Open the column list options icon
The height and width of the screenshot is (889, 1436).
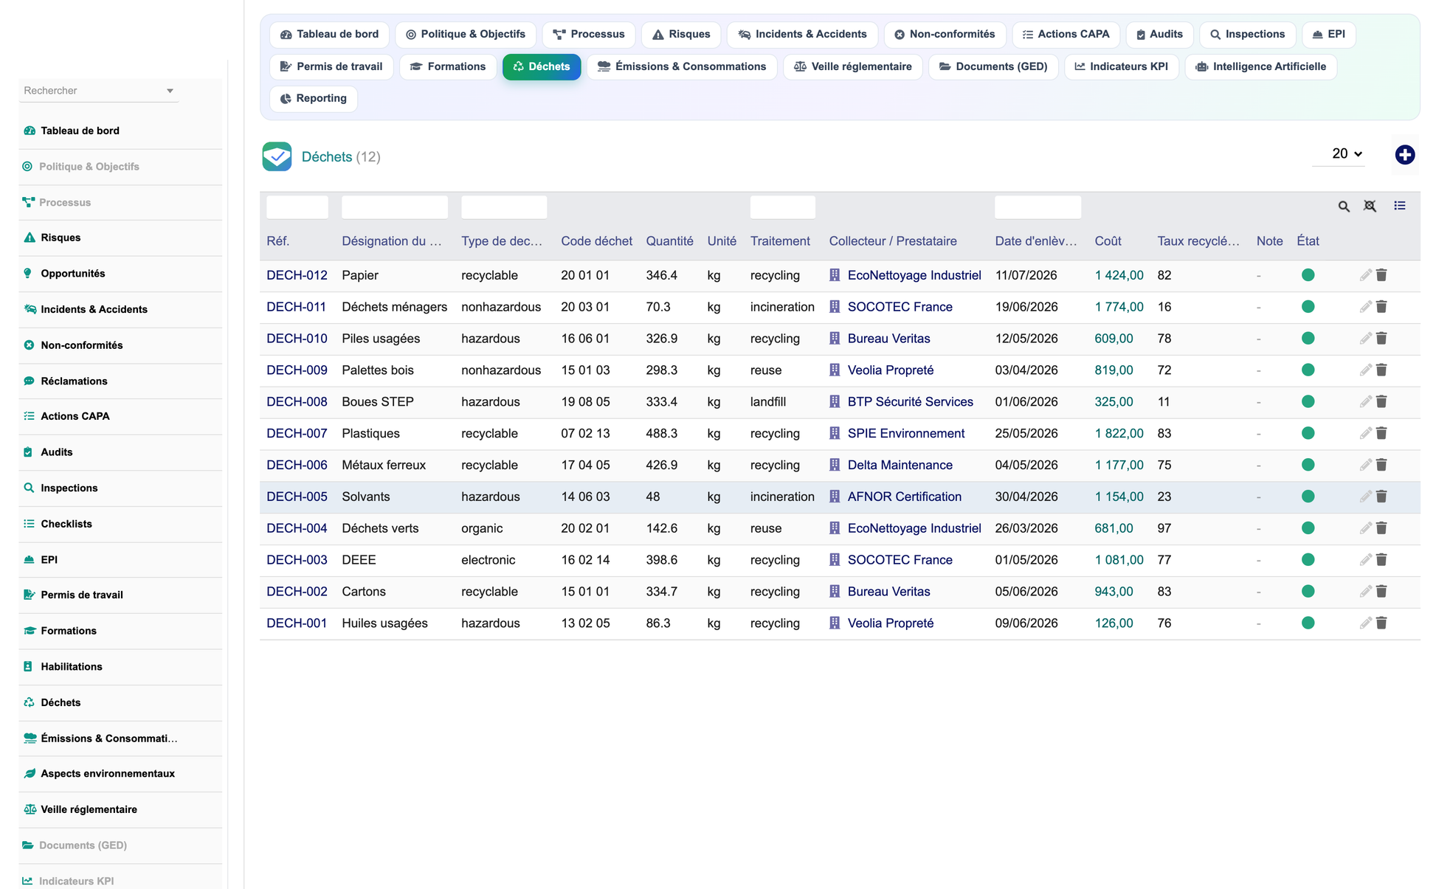point(1399,206)
